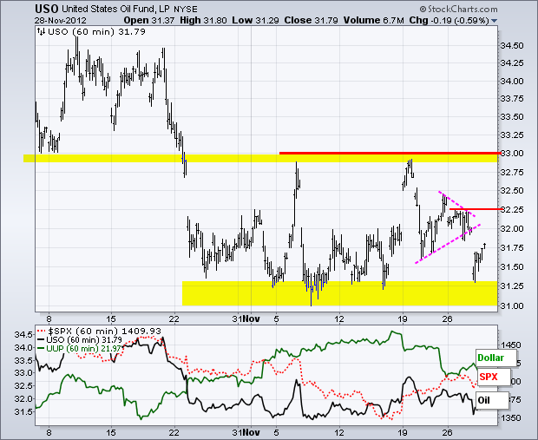Click the Close 31.79 value
This screenshot has width=538, height=440.
click(x=312, y=21)
